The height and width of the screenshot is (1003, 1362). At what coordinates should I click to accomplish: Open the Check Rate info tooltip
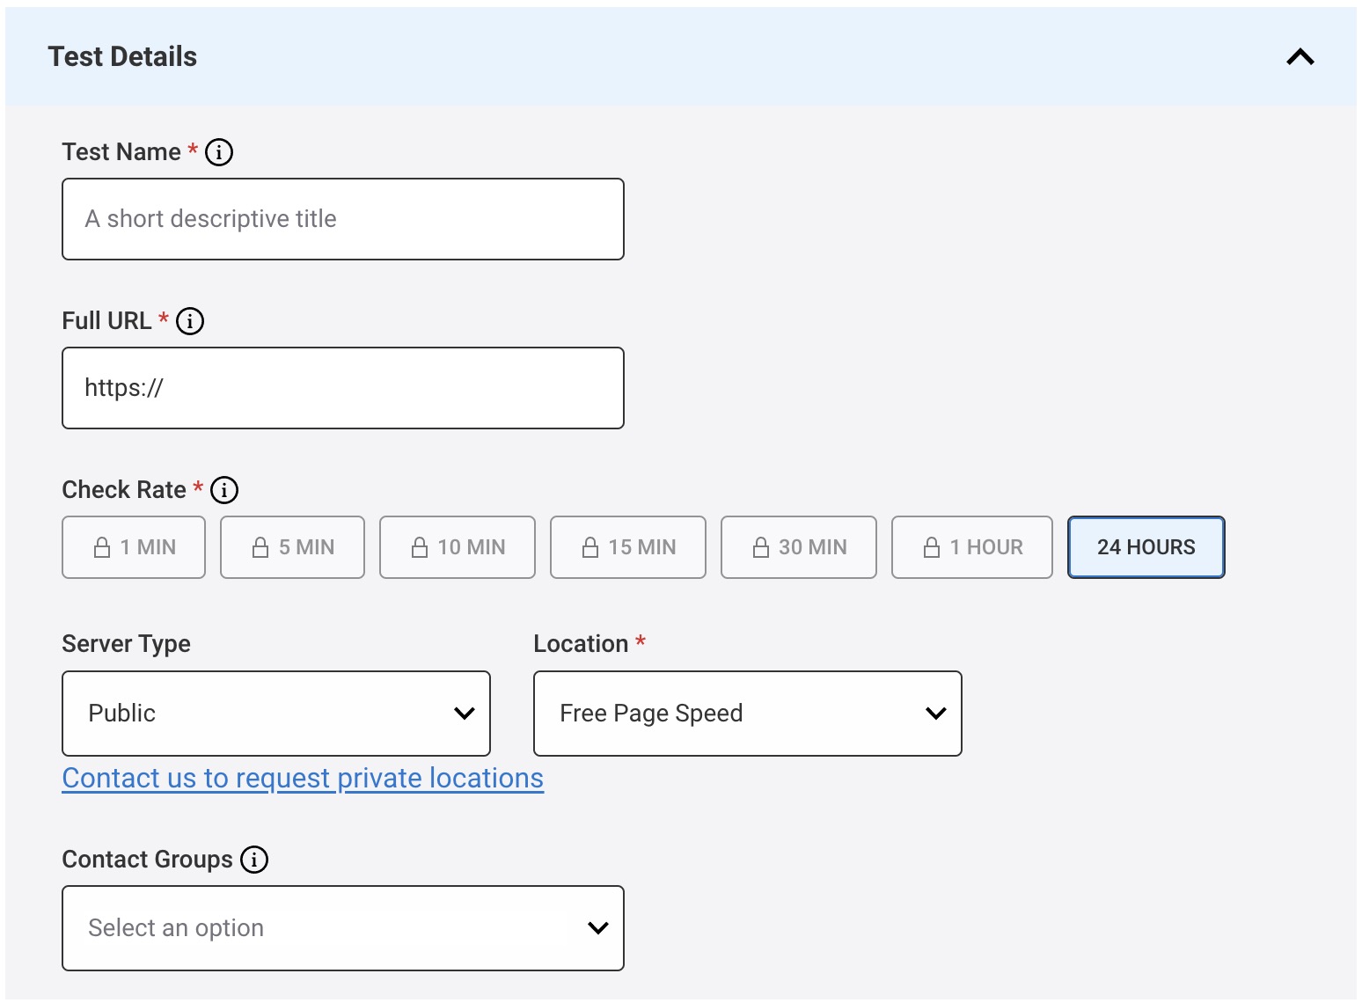pyautogui.click(x=224, y=490)
